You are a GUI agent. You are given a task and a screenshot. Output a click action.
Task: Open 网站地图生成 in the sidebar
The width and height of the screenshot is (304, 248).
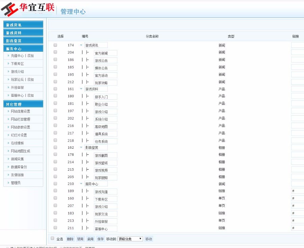20,151
